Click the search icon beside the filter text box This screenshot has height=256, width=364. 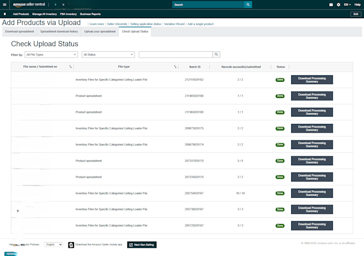tap(216, 55)
